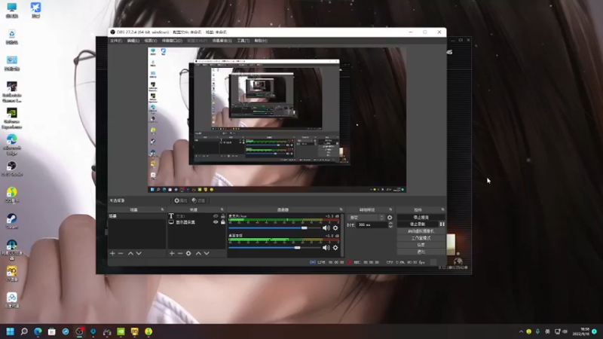603x339 pixels.
Task: Open the 帮助(H) menu
Action: [261, 41]
